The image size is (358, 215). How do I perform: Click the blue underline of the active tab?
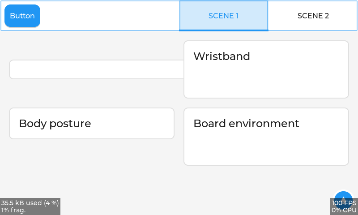pyautogui.click(x=224, y=30)
